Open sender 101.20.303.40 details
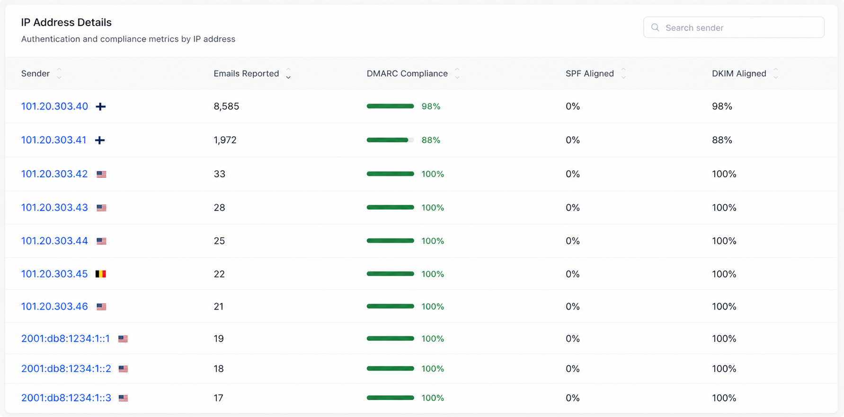This screenshot has width=844, height=417. 54,106
